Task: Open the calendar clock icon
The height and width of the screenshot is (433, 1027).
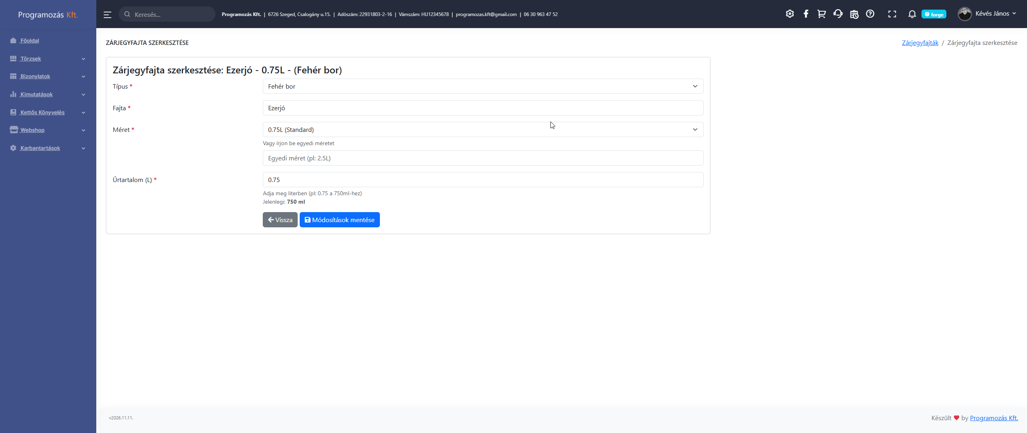Action: pyautogui.click(x=854, y=14)
